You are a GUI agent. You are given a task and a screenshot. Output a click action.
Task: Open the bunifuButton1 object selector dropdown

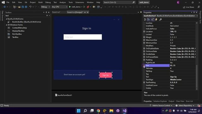coord(197,16)
